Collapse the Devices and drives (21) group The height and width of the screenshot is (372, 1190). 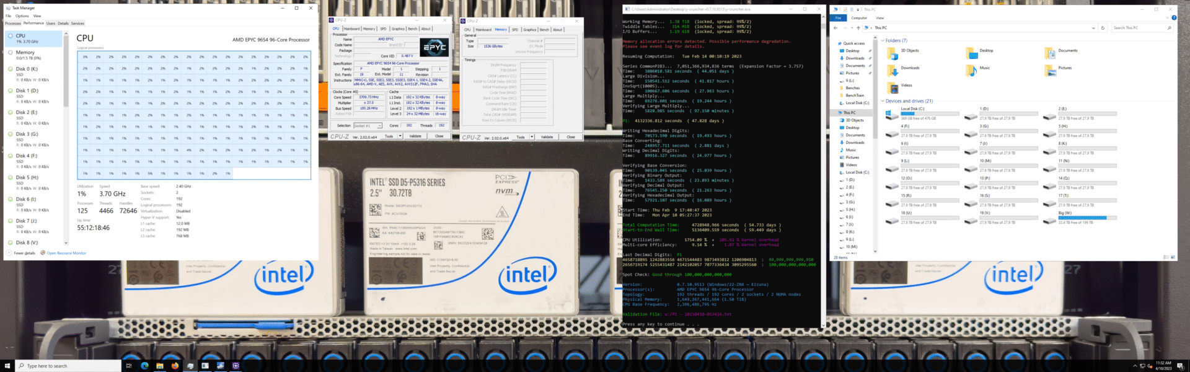pyautogui.click(x=883, y=101)
